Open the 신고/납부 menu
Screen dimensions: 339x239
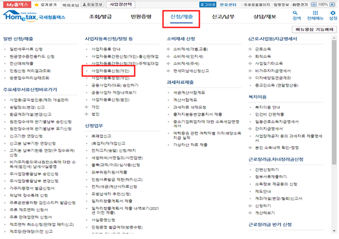pos(223,17)
